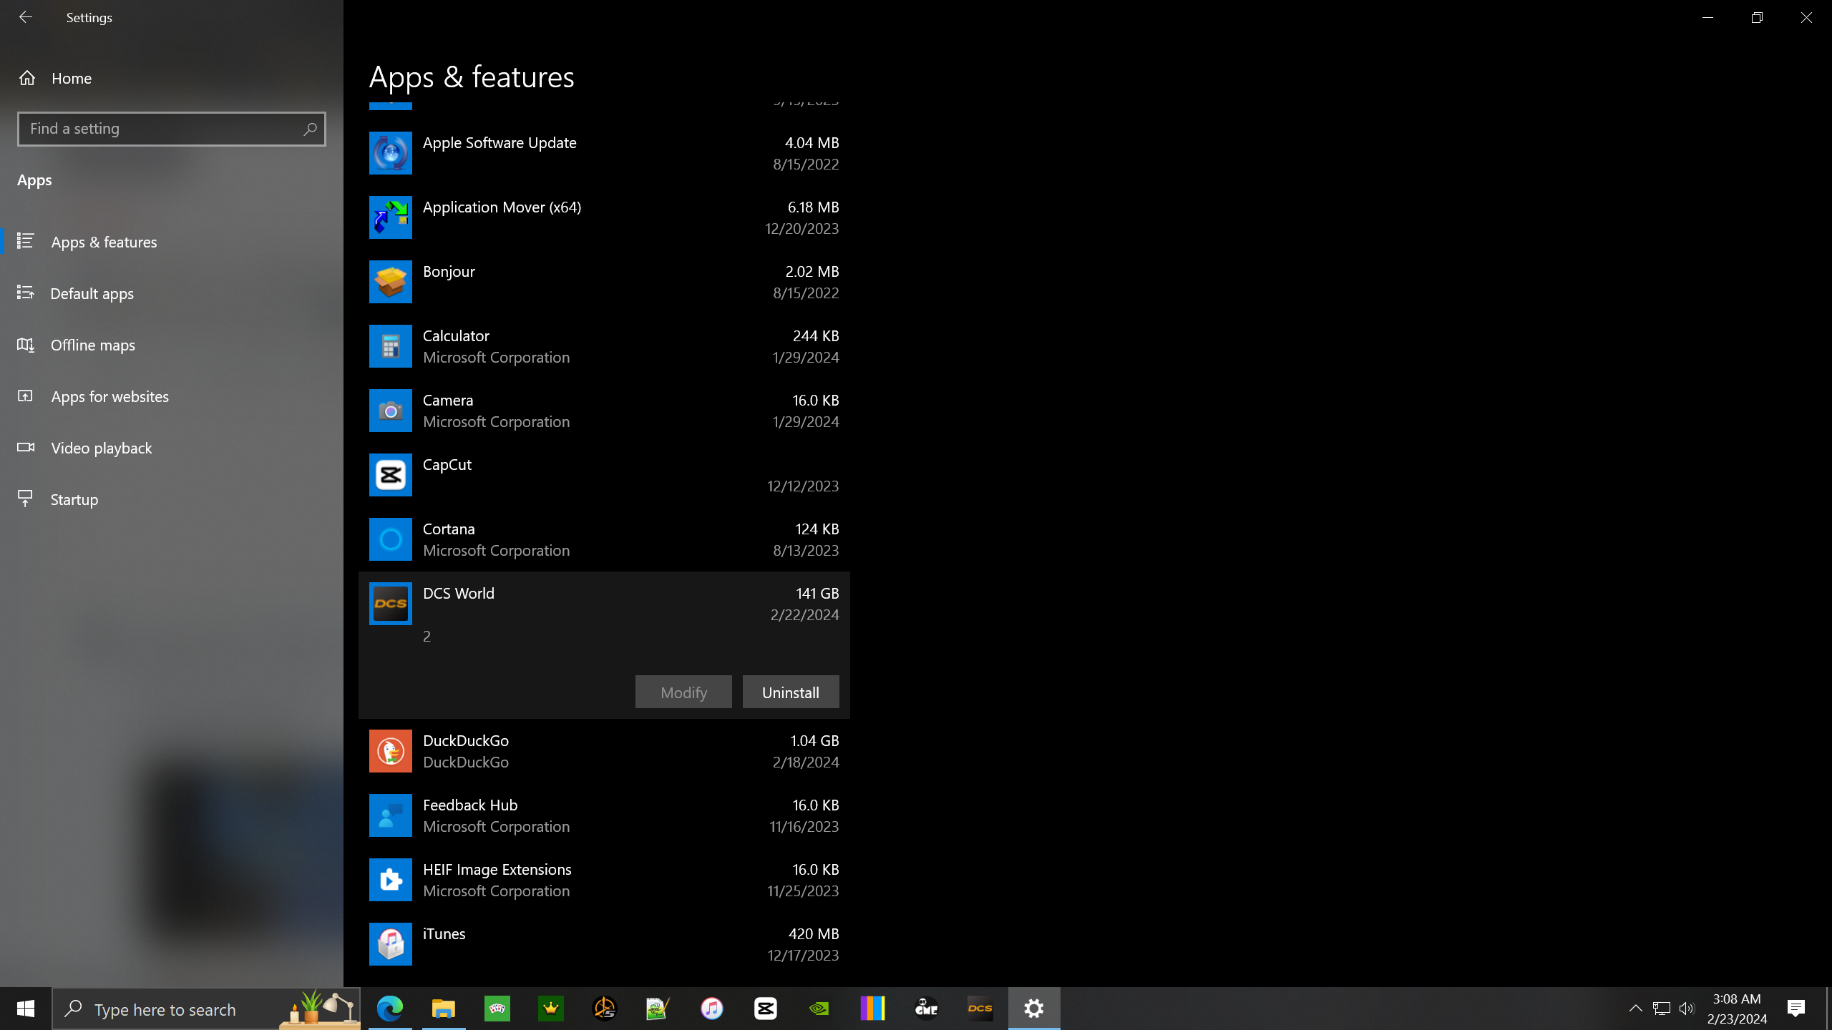Show hidden system tray icons

pos(1636,1009)
